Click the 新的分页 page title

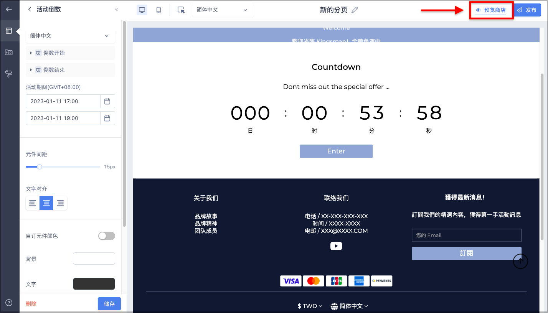[x=334, y=10]
